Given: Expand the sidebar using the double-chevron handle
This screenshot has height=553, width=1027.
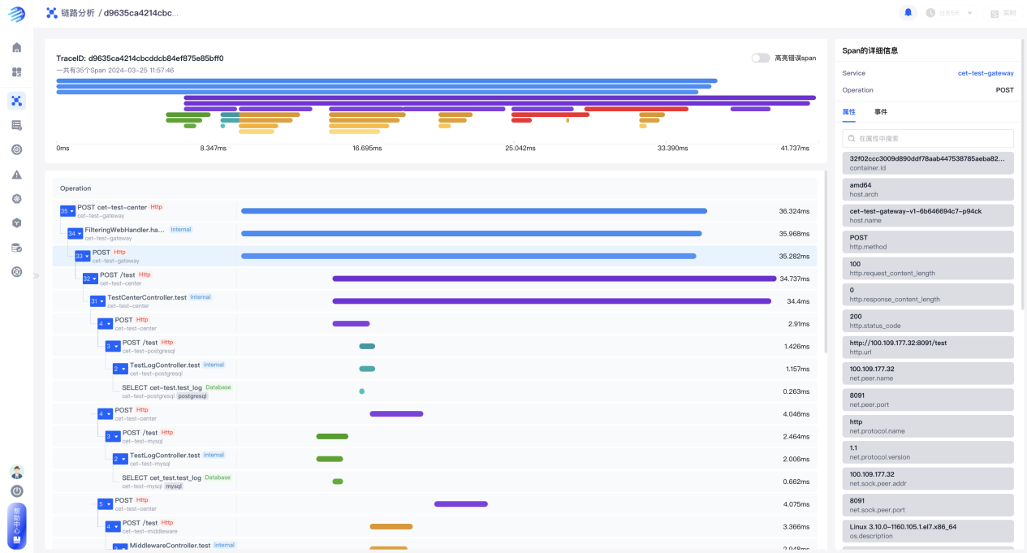Looking at the screenshot, I should 36,276.
